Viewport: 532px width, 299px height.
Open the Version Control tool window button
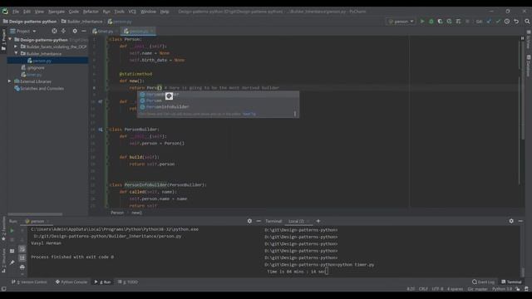tap(29, 282)
